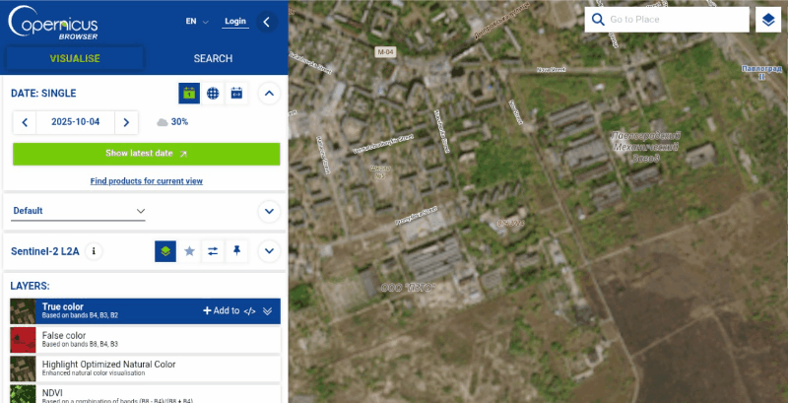
Task: Open EN language dropdown
Action: (x=196, y=21)
